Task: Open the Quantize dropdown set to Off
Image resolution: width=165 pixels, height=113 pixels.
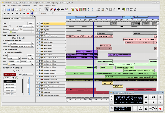Action: click(x=14, y=29)
